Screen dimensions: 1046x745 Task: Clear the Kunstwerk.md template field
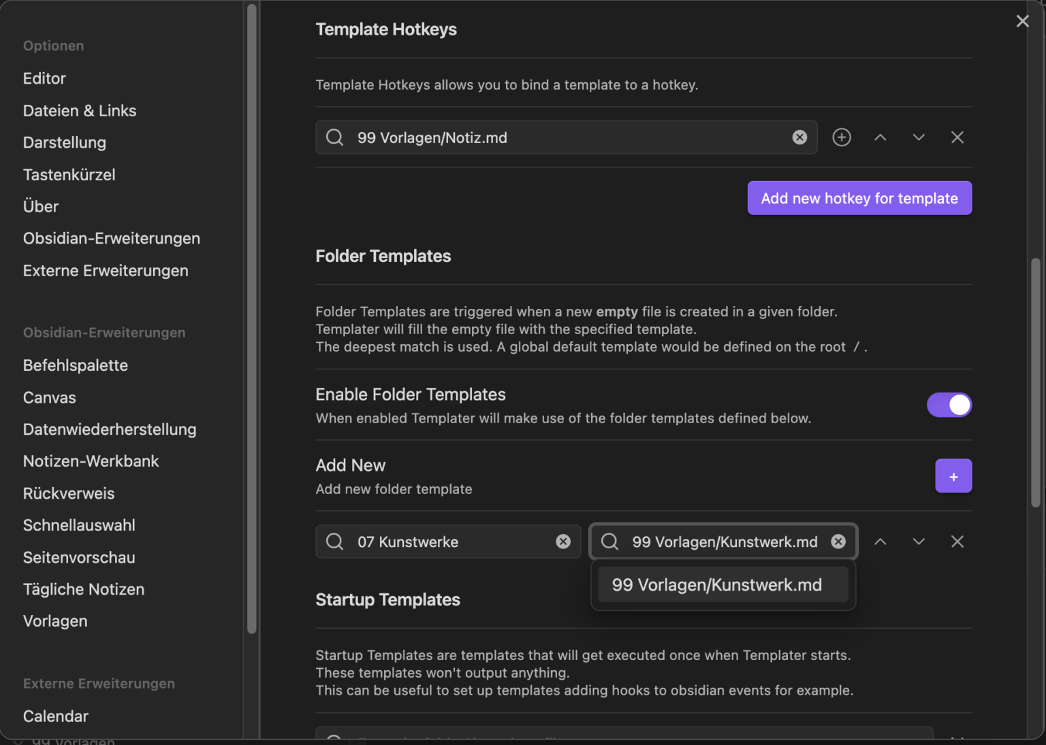(838, 542)
